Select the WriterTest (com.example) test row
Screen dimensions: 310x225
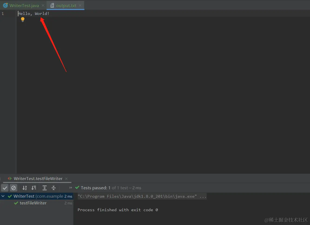(37, 196)
